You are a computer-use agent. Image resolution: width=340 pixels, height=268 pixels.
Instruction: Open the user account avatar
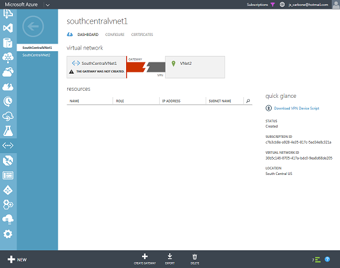pos(336,5)
